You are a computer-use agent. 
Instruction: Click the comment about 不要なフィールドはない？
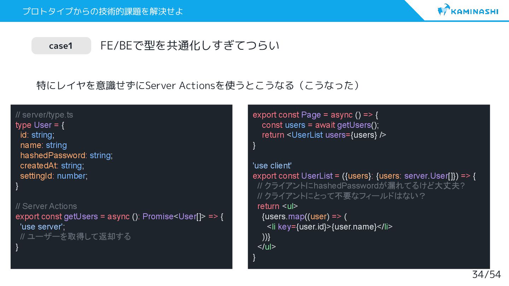click(x=341, y=196)
